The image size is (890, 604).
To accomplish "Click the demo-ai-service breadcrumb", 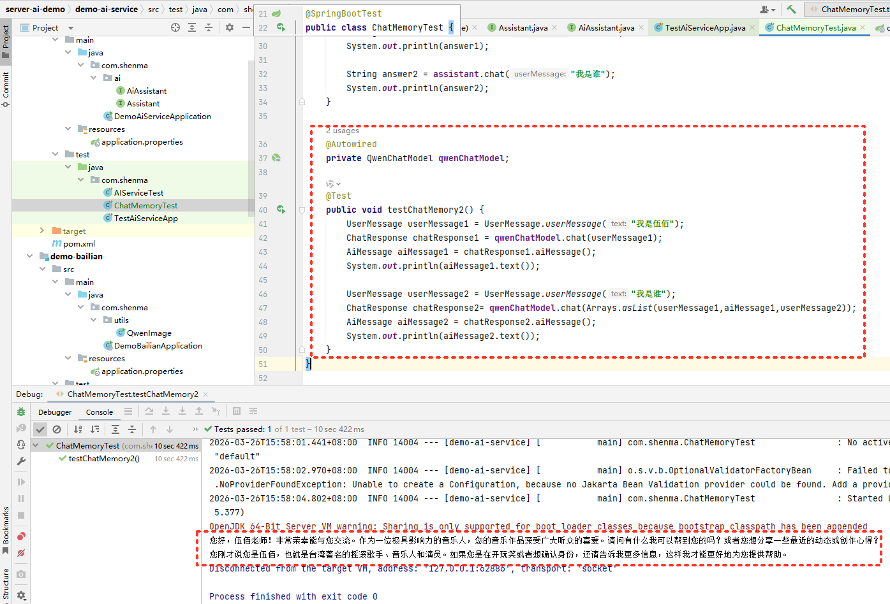I will tap(106, 9).
